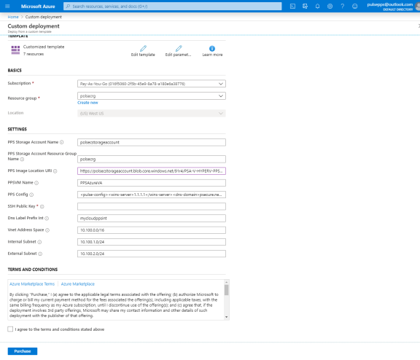The height and width of the screenshot is (360, 420).
Task: Show notifications bell
Action: tap(317, 6)
